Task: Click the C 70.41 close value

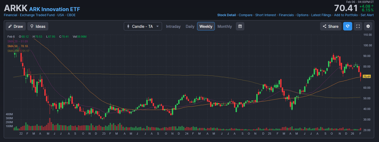Action: (x=64, y=37)
